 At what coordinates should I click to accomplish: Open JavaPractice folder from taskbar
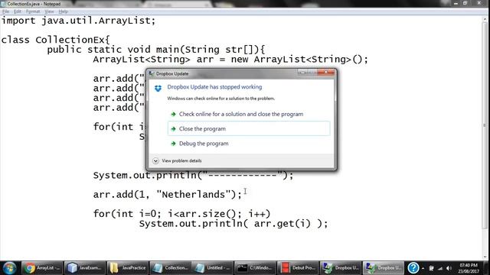[x=128, y=268]
